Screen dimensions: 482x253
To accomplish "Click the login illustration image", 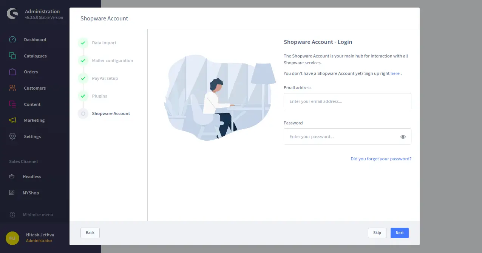I will click(219, 98).
